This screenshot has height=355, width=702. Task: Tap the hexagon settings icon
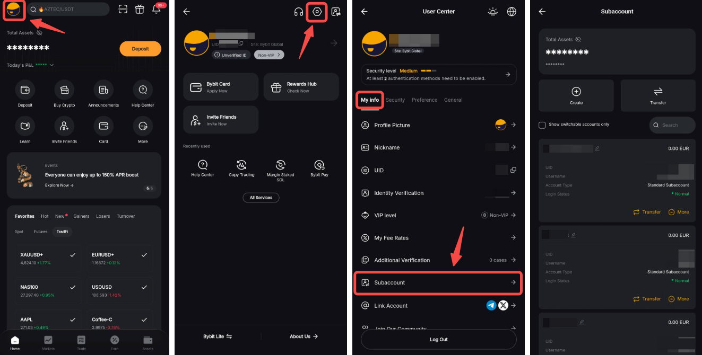317,12
